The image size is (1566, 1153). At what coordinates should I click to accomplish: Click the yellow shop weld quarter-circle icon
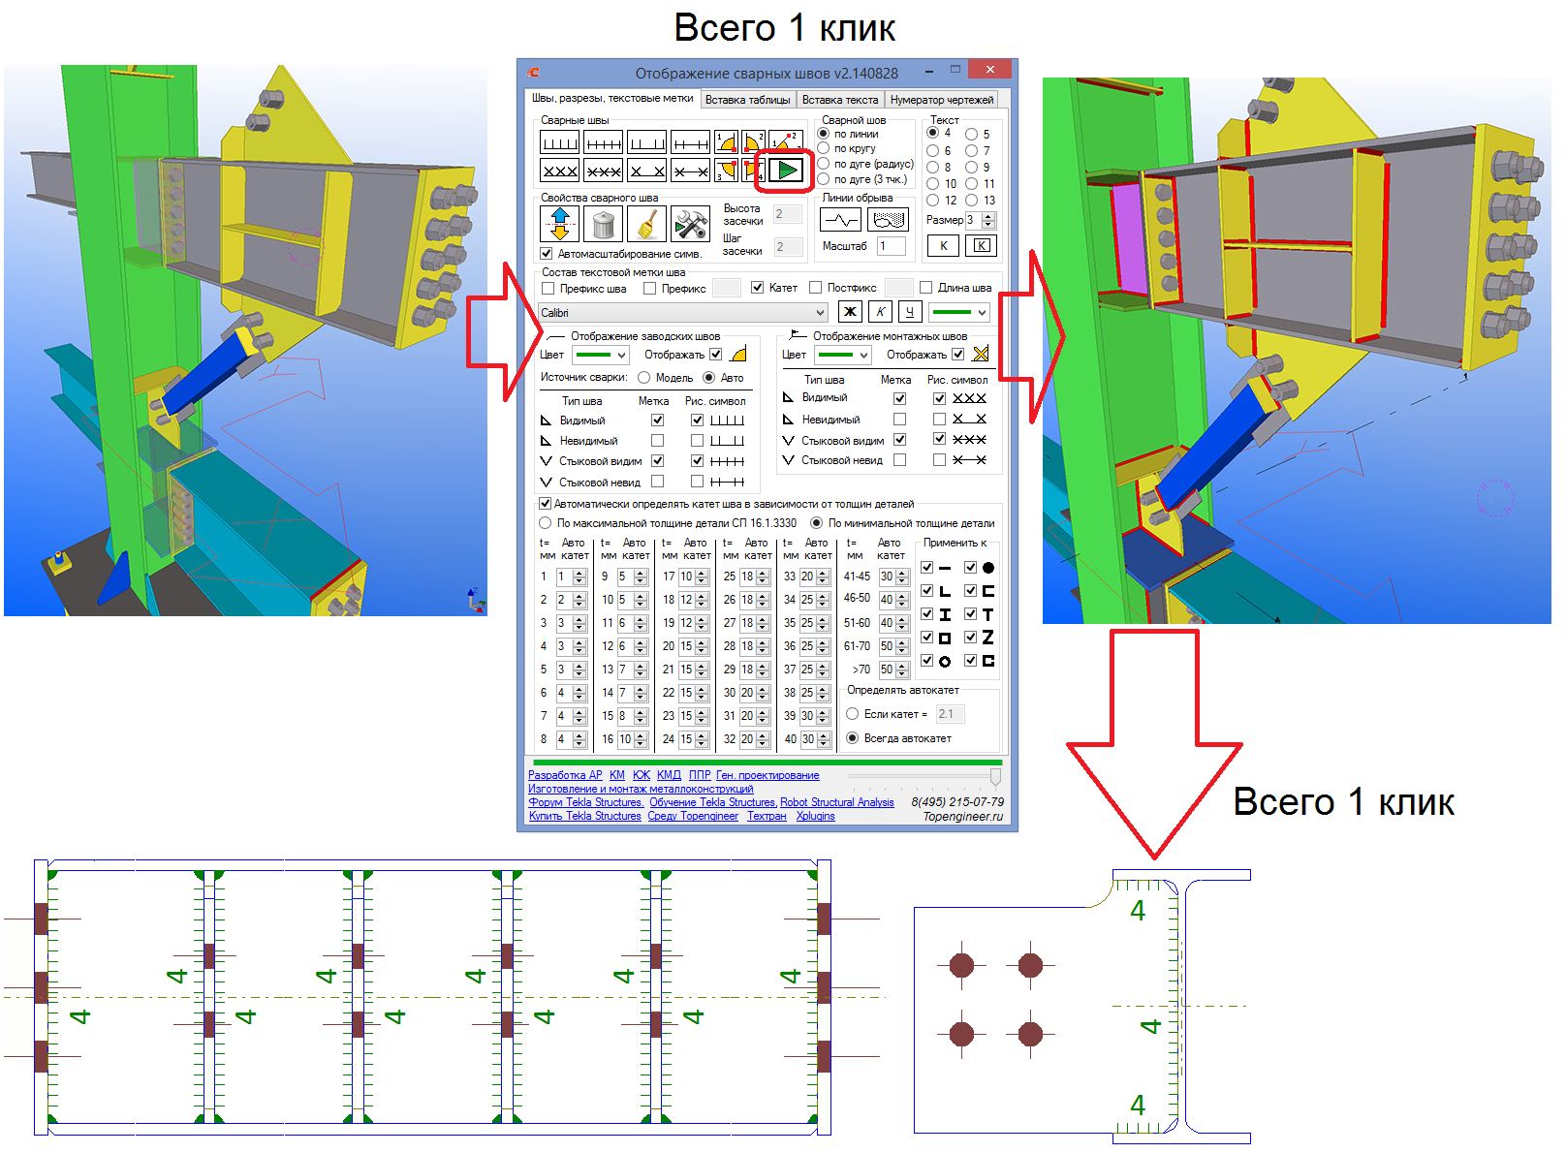738,355
